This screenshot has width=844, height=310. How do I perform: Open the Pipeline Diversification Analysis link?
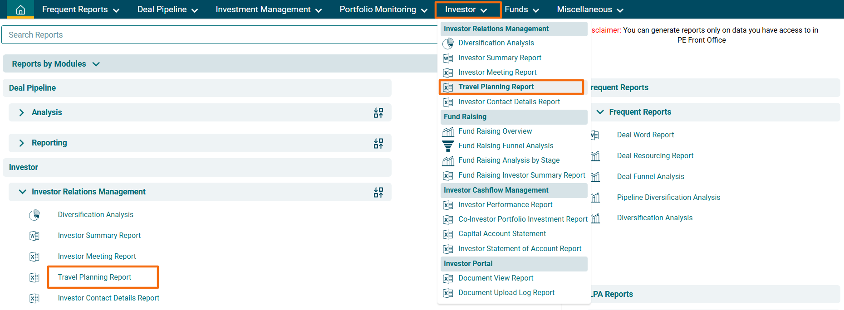(668, 198)
